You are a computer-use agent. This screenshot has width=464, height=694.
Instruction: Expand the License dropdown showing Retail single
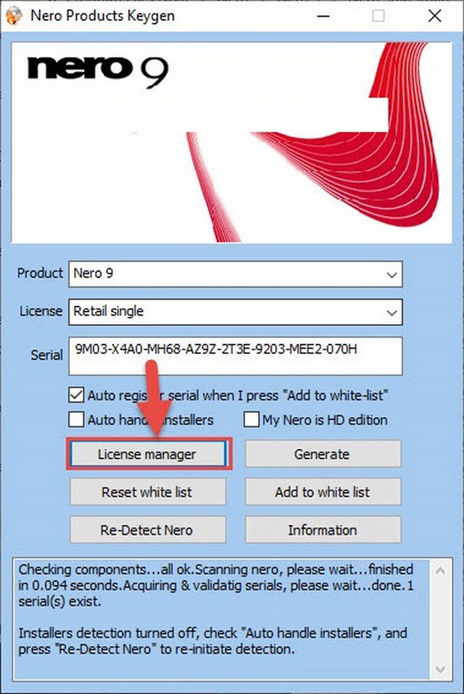tap(236, 312)
